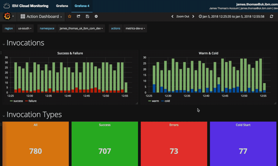This screenshot has height=166, width=278.
Task: Open the metrics-dev-a actions selector
Action: 135,28
